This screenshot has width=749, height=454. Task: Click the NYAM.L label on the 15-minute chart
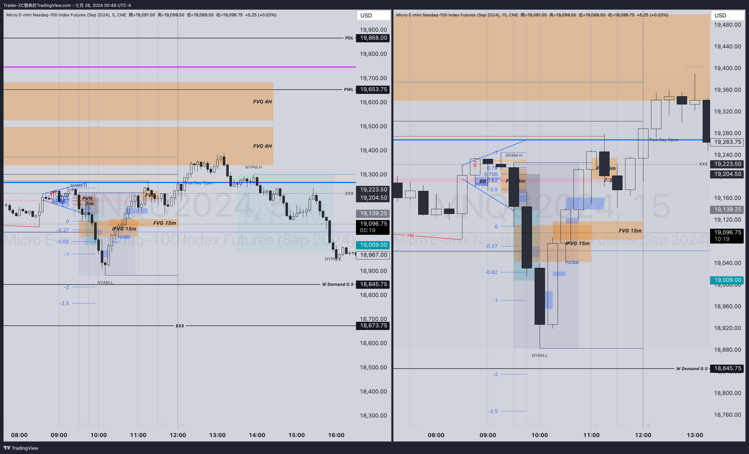click(540, 356)
